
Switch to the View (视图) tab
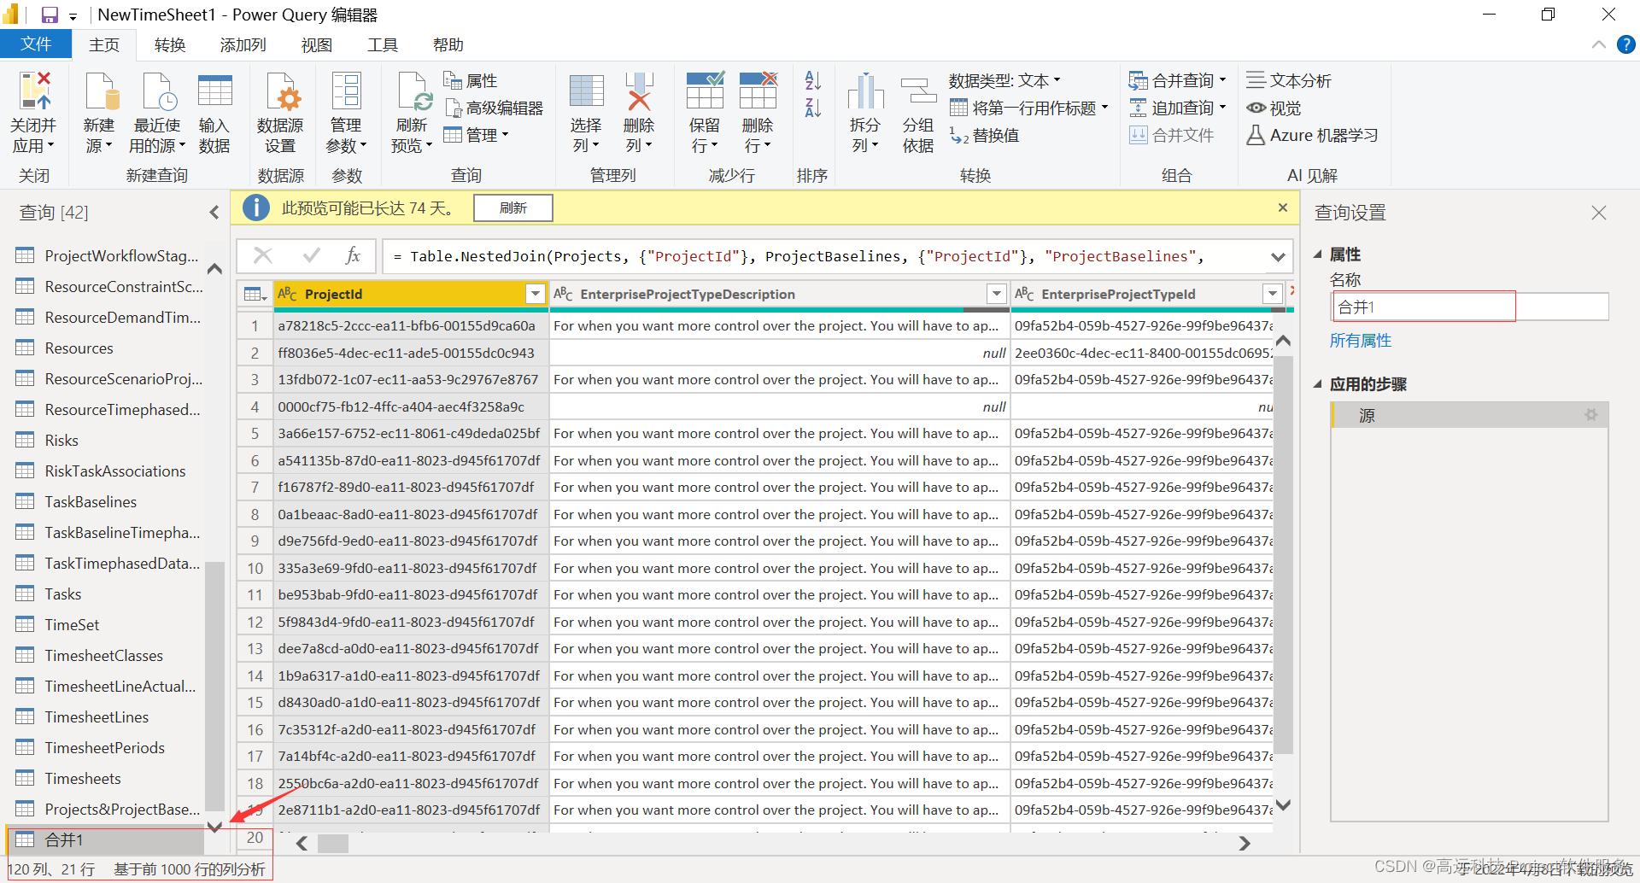point(317,44)
